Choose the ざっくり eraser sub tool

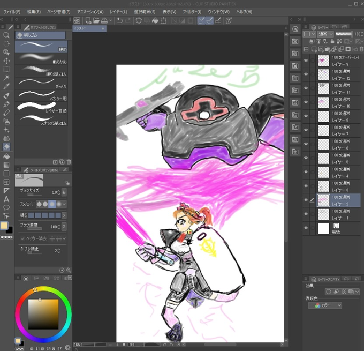coord(41,84)
